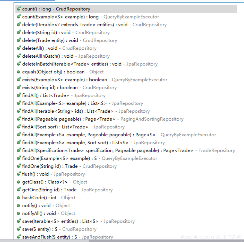Screen dimensions: 244x242
Task: Select findAll(Sort sort) : List<Trade> entry
Action: click(126, 127)
